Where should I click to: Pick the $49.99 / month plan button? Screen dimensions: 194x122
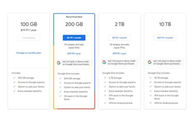click(x=165, y=38)
